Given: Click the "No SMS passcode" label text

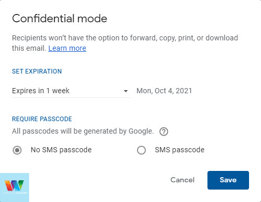Looking at the screenshot, I should pos(61,150).
